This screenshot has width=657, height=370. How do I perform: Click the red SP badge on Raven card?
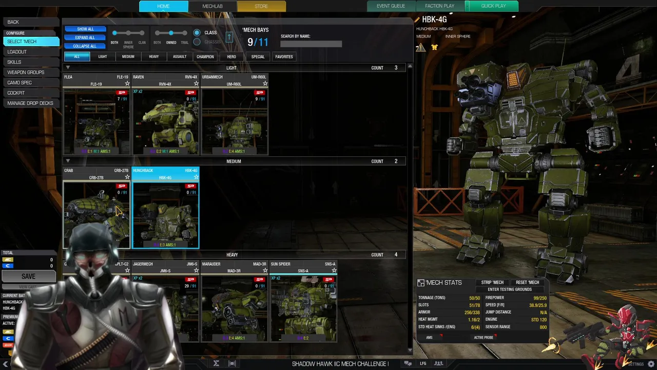[191, 92]
